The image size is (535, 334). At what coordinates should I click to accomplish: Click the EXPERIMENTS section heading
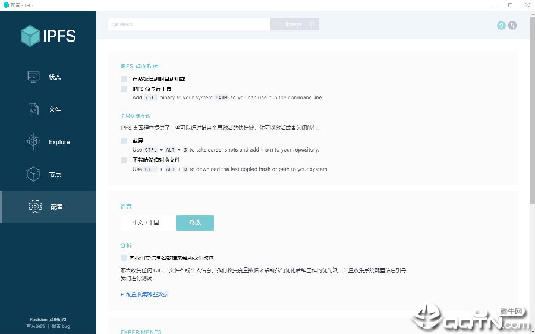[x=141, y=332]
